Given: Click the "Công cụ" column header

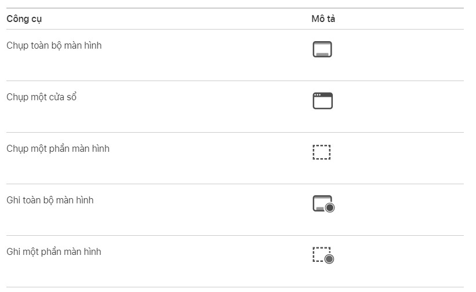Looking at the screenshot, I should tap(24, 19).
